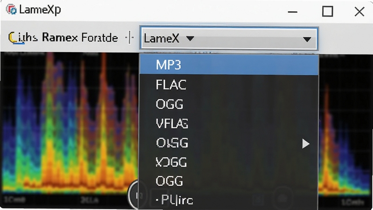Maximize the LameXp window

[x=328, y=11]
